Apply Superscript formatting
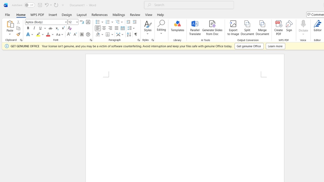 click(63, 28)
